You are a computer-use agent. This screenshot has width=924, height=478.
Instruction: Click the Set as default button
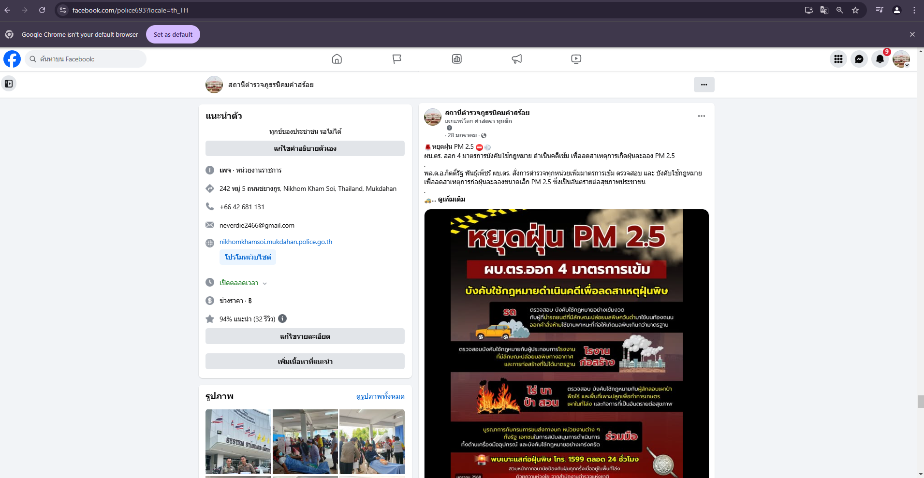point(173,34)
